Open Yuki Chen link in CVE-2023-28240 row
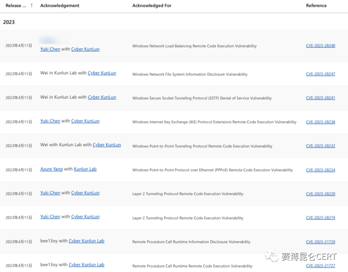Viewport: 348px width, 272px height. [50, 49]
